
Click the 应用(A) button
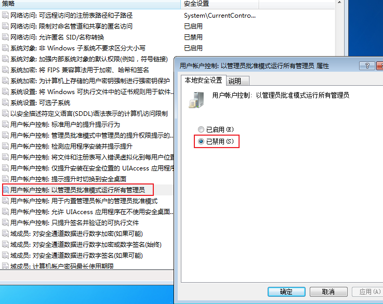367,292
